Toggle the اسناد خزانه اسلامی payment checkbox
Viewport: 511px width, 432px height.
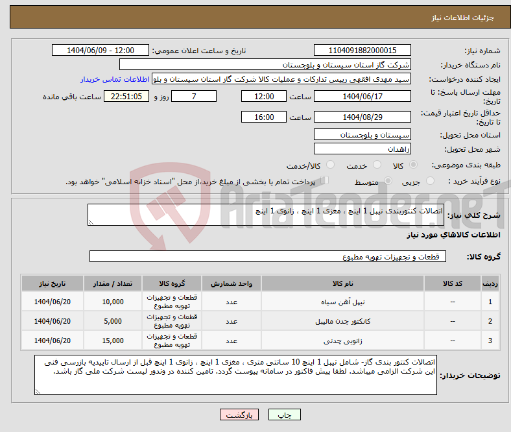(x=326, y=181)
